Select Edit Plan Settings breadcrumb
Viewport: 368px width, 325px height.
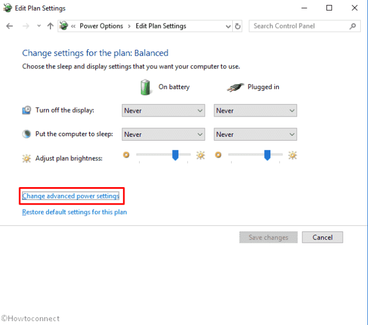[161, 26]
